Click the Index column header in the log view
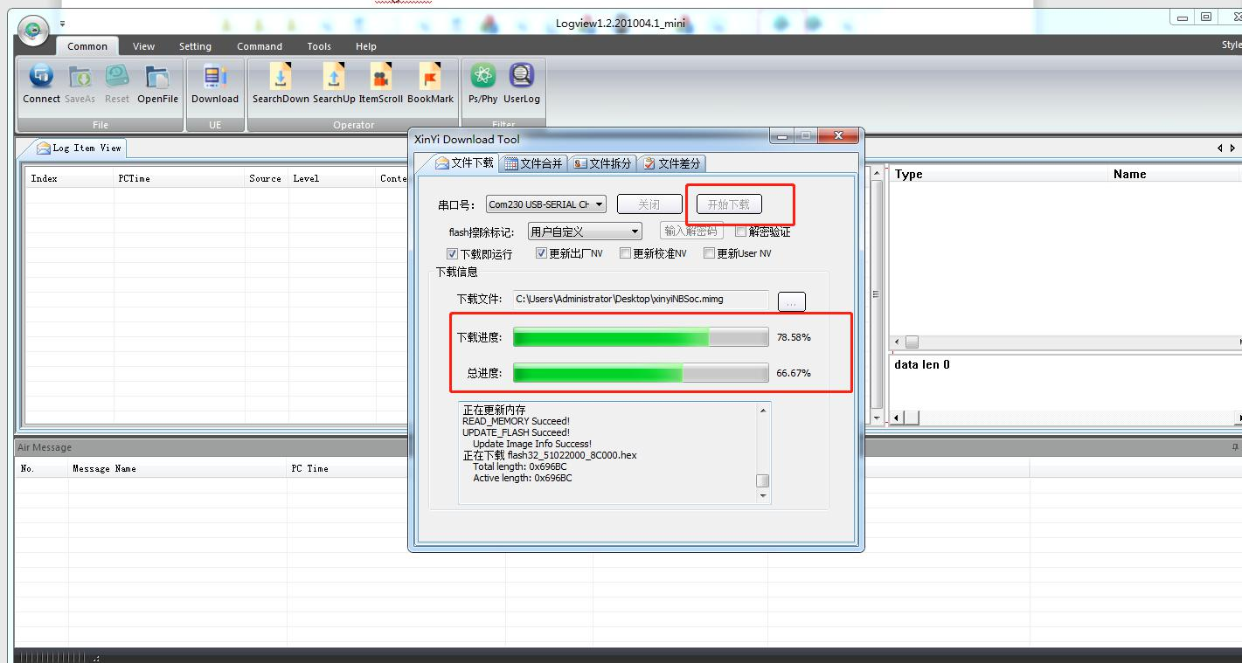1242x663 pixels. click(x=70, y=178)
